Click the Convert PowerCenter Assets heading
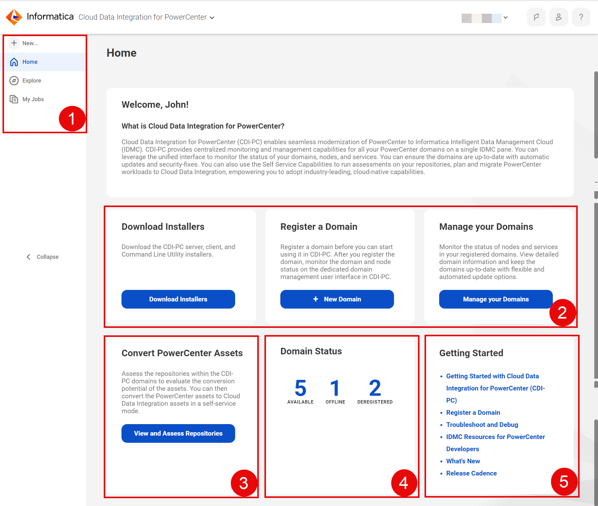The height and width of the screenshot is (506, 598). (x=182, y=353)
